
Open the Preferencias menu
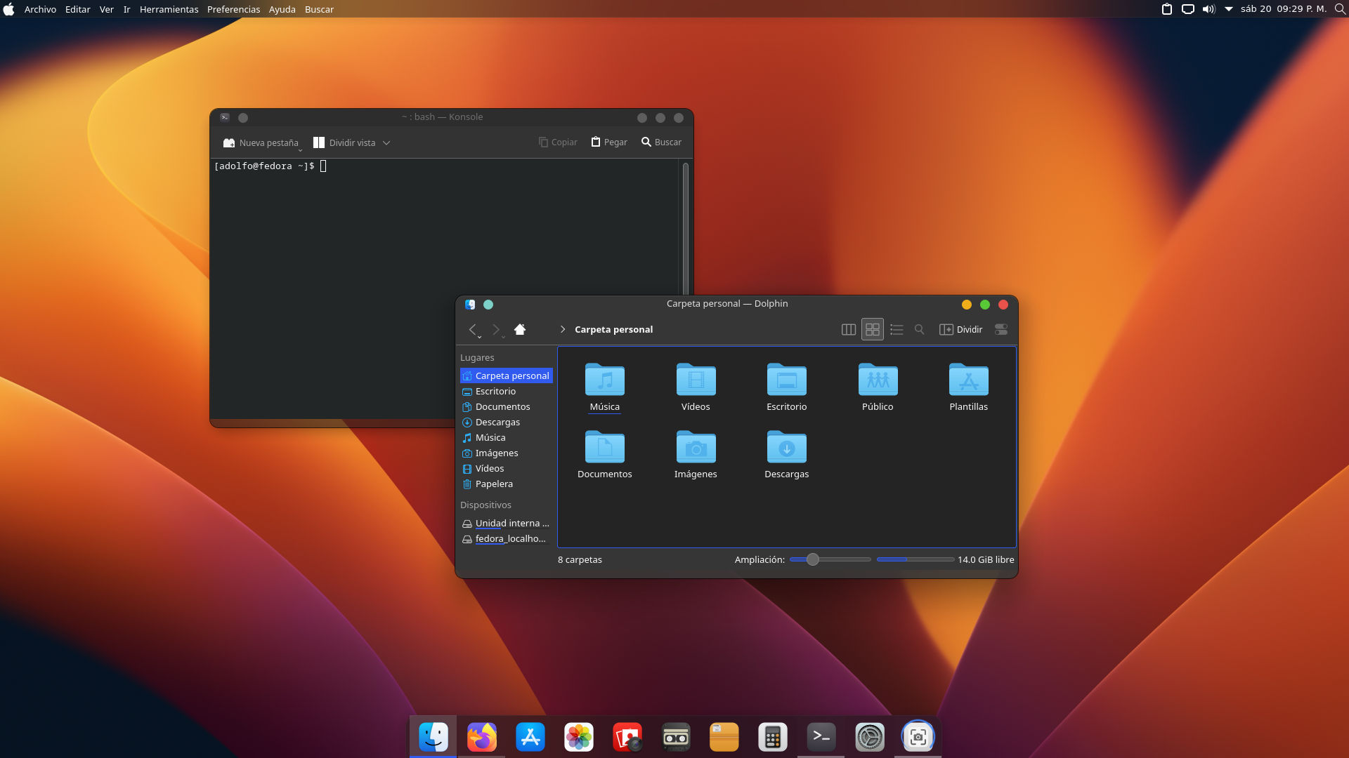(x=233, y=9)
